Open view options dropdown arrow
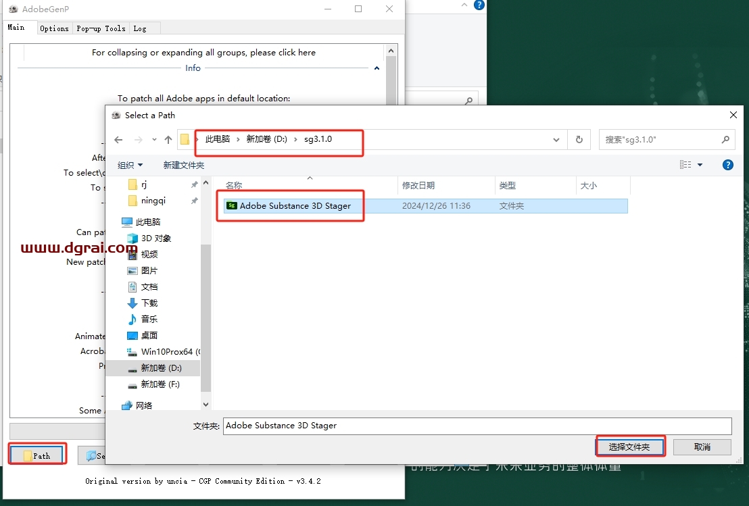749x506 pixels. point(700,165)
